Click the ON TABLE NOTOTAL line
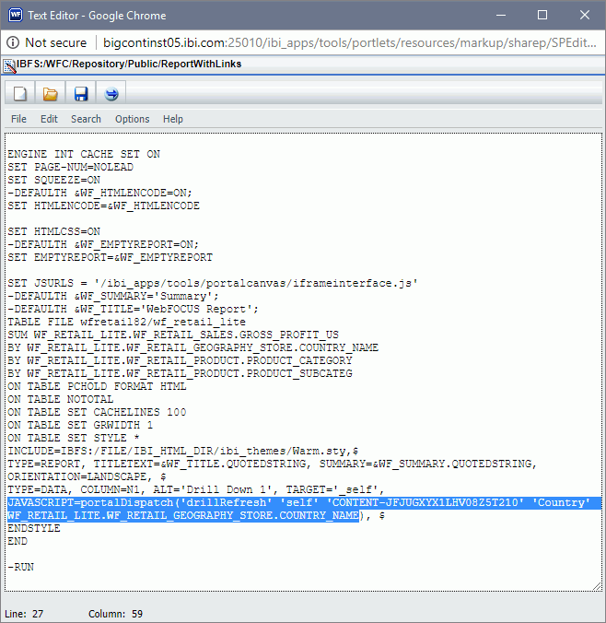The image size is (606, 623). (x=61, y=399)
